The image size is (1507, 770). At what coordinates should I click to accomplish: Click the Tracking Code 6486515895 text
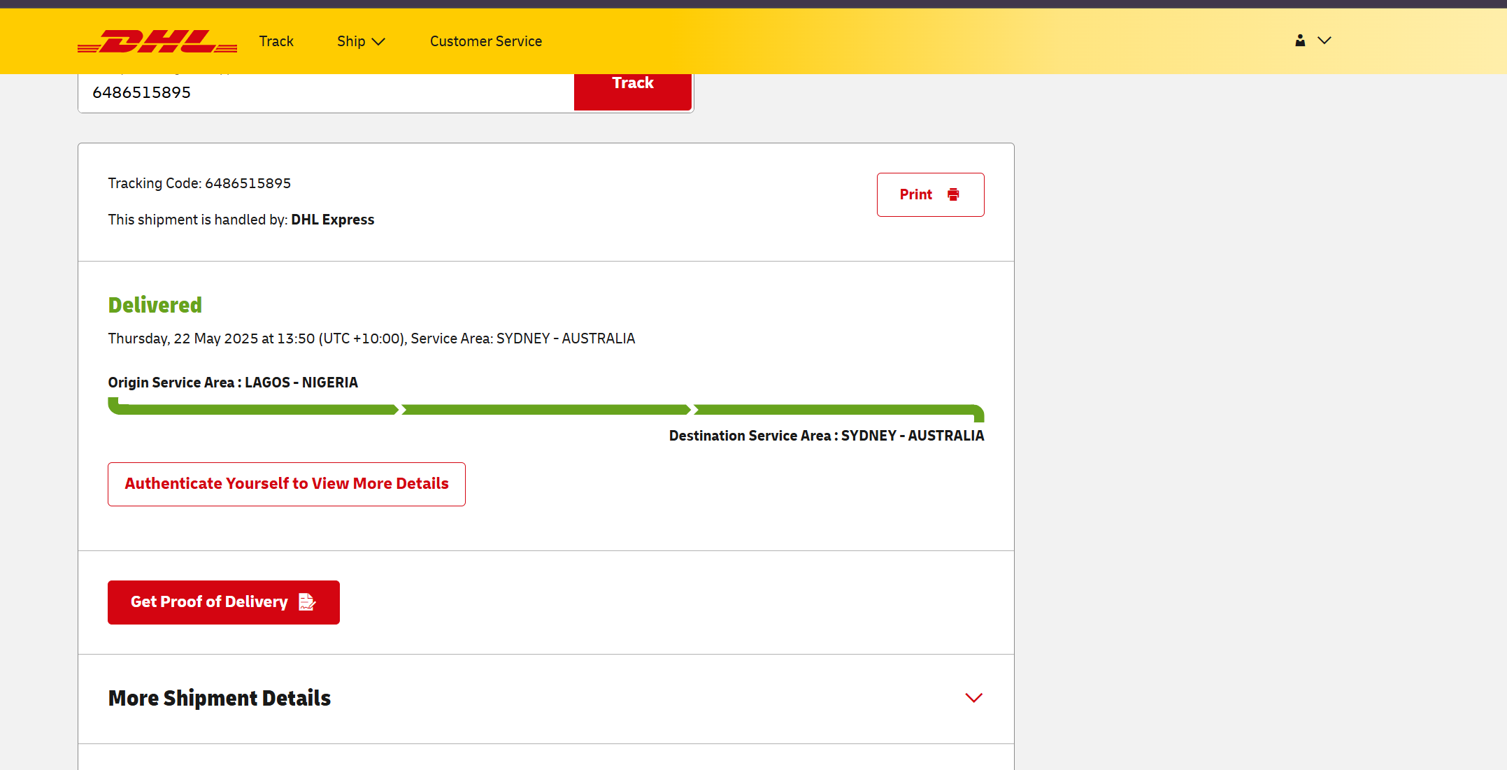point(199,183)
